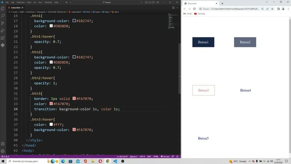
Task: Launch Opera from the taskbar
Action: click(x=100, y=161)
